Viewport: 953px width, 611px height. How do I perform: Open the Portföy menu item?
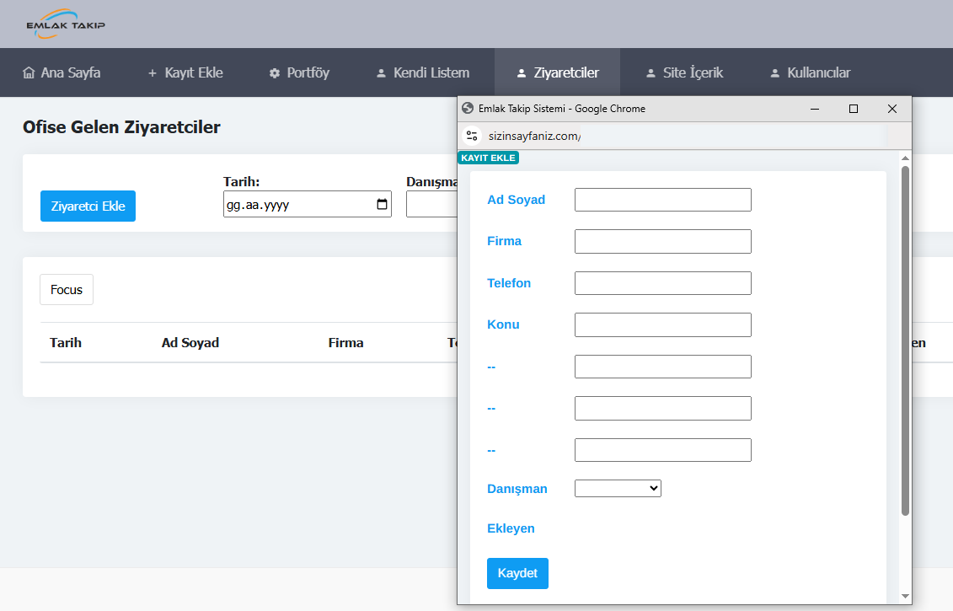coord(299,72)
